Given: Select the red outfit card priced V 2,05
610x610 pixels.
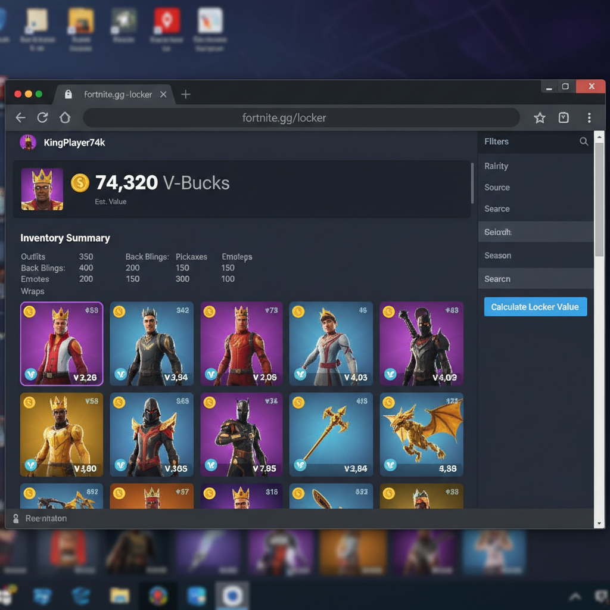Looking at the screenshot, I should 242,344.
